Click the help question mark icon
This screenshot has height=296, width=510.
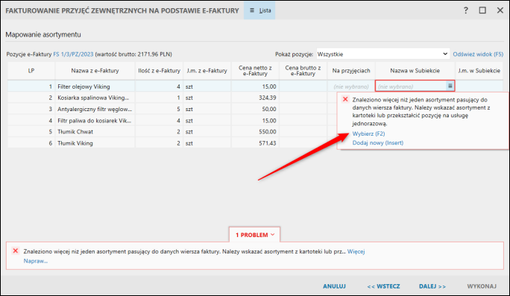tap(466, 10)
